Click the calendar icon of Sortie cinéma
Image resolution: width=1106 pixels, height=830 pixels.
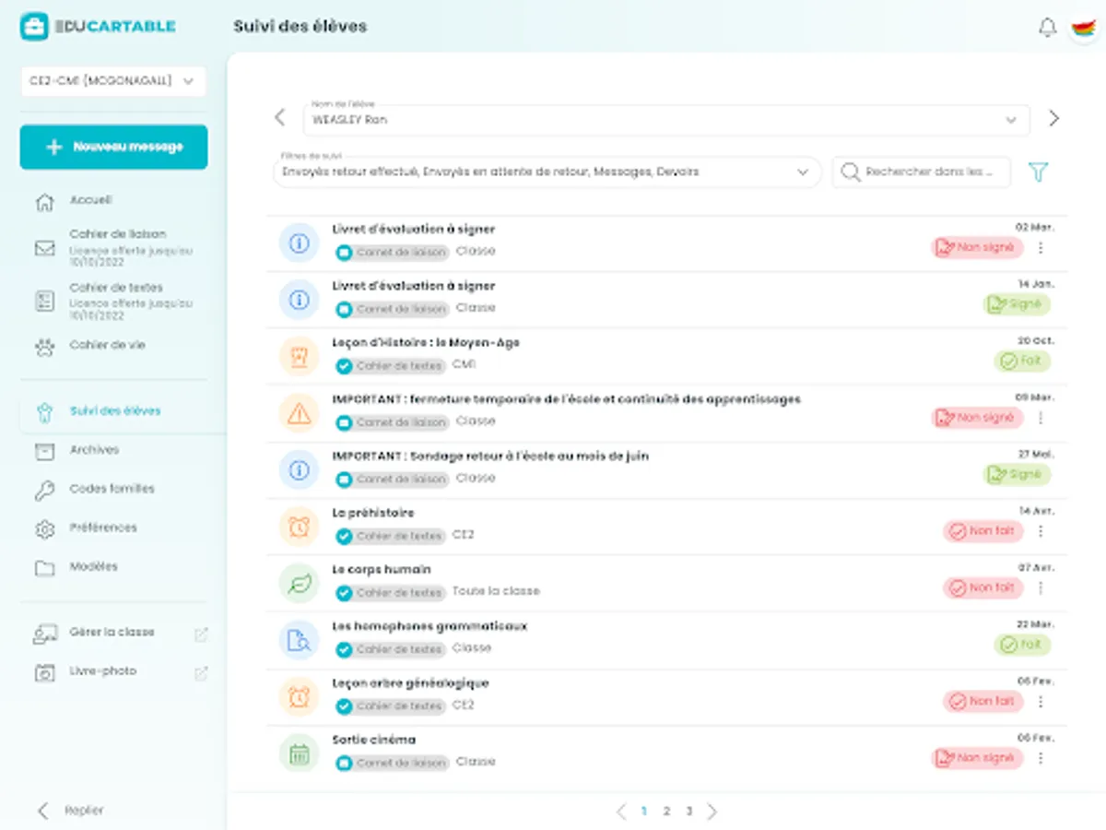click(299, 753)
